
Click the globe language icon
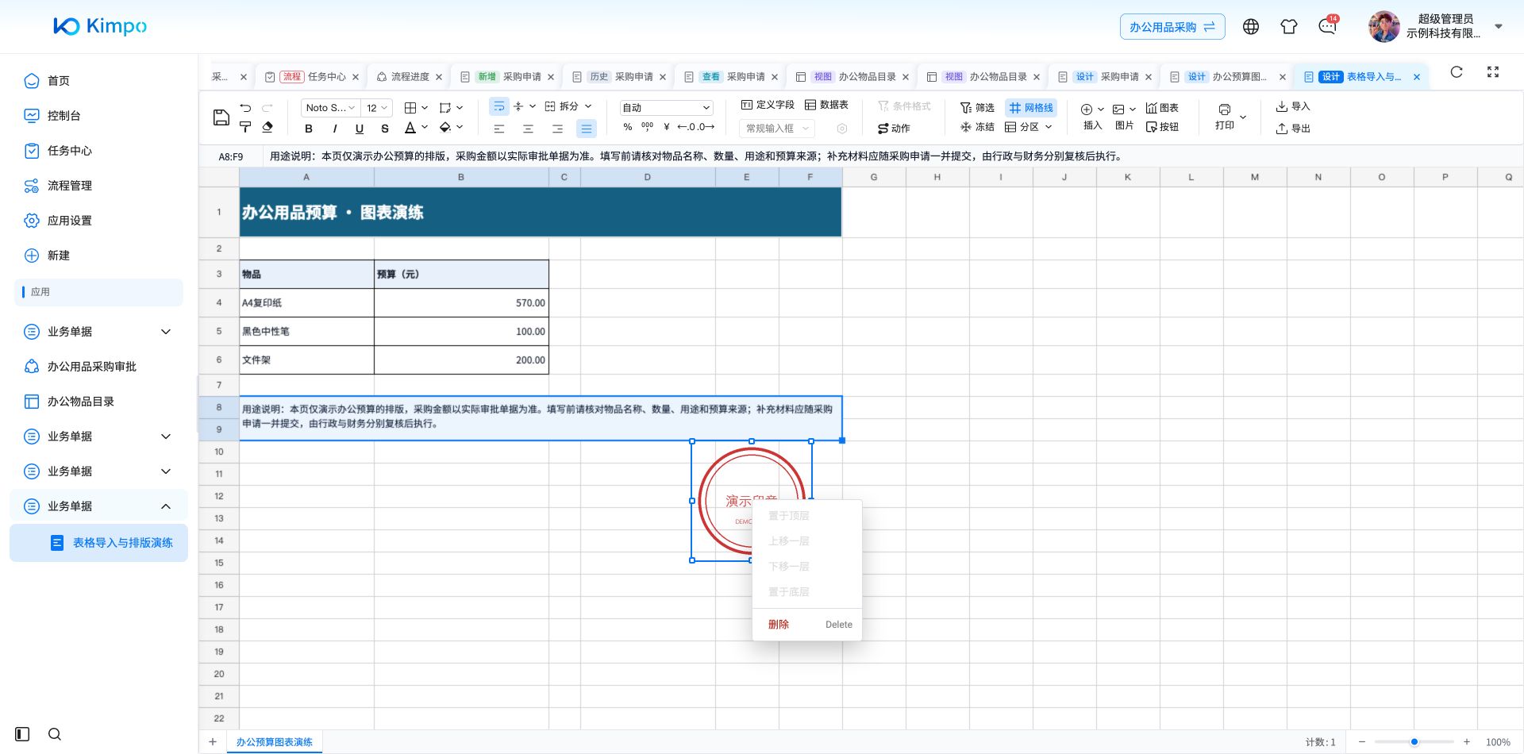coord(1251,26)
